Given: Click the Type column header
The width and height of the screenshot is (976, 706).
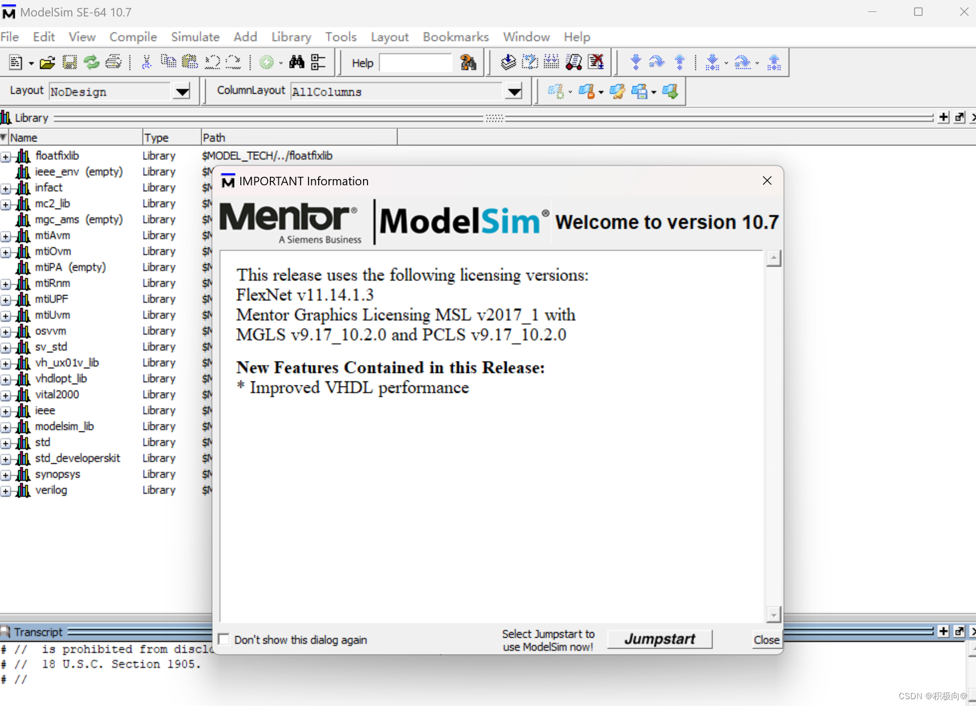Looking at the screenshot, I should point(172,138).
